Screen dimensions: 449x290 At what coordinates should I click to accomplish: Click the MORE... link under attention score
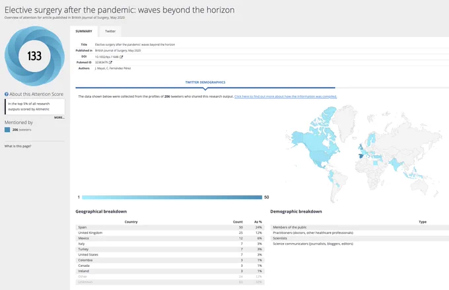(59, 118)
